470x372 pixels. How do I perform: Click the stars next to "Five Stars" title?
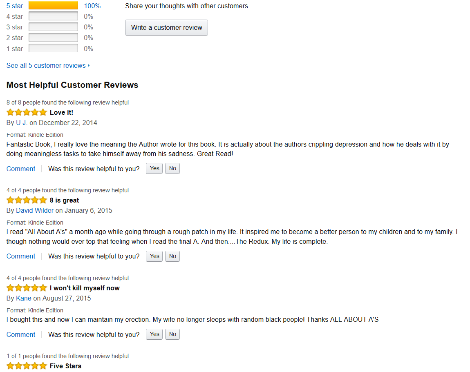click(27, 366)
